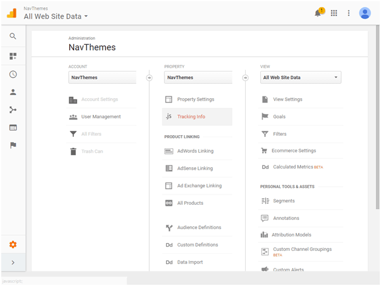Click the Segments icon

[x=265, y=201]
